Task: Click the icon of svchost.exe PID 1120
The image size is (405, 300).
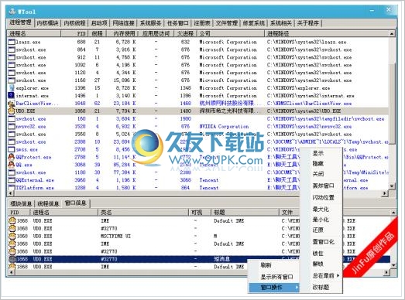Action: [12, 73]
